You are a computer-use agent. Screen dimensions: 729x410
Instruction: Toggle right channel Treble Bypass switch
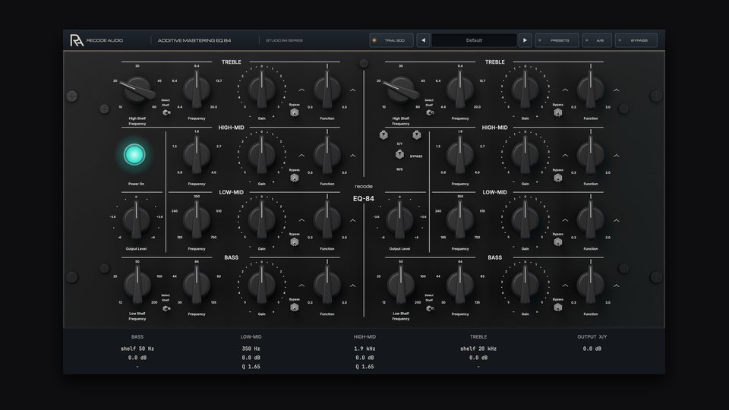pyautogui.click(x=558, y=112)
